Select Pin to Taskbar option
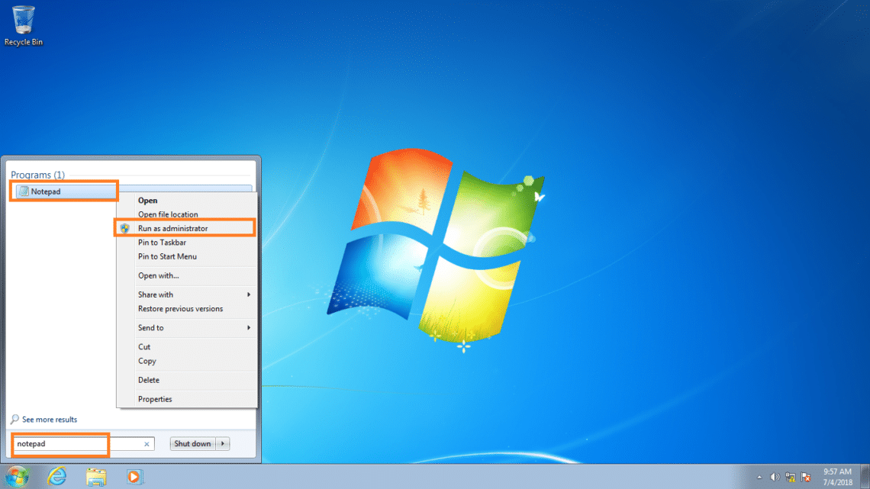The height and width of the screenshot is (489, 870). [x=162, y=243]
